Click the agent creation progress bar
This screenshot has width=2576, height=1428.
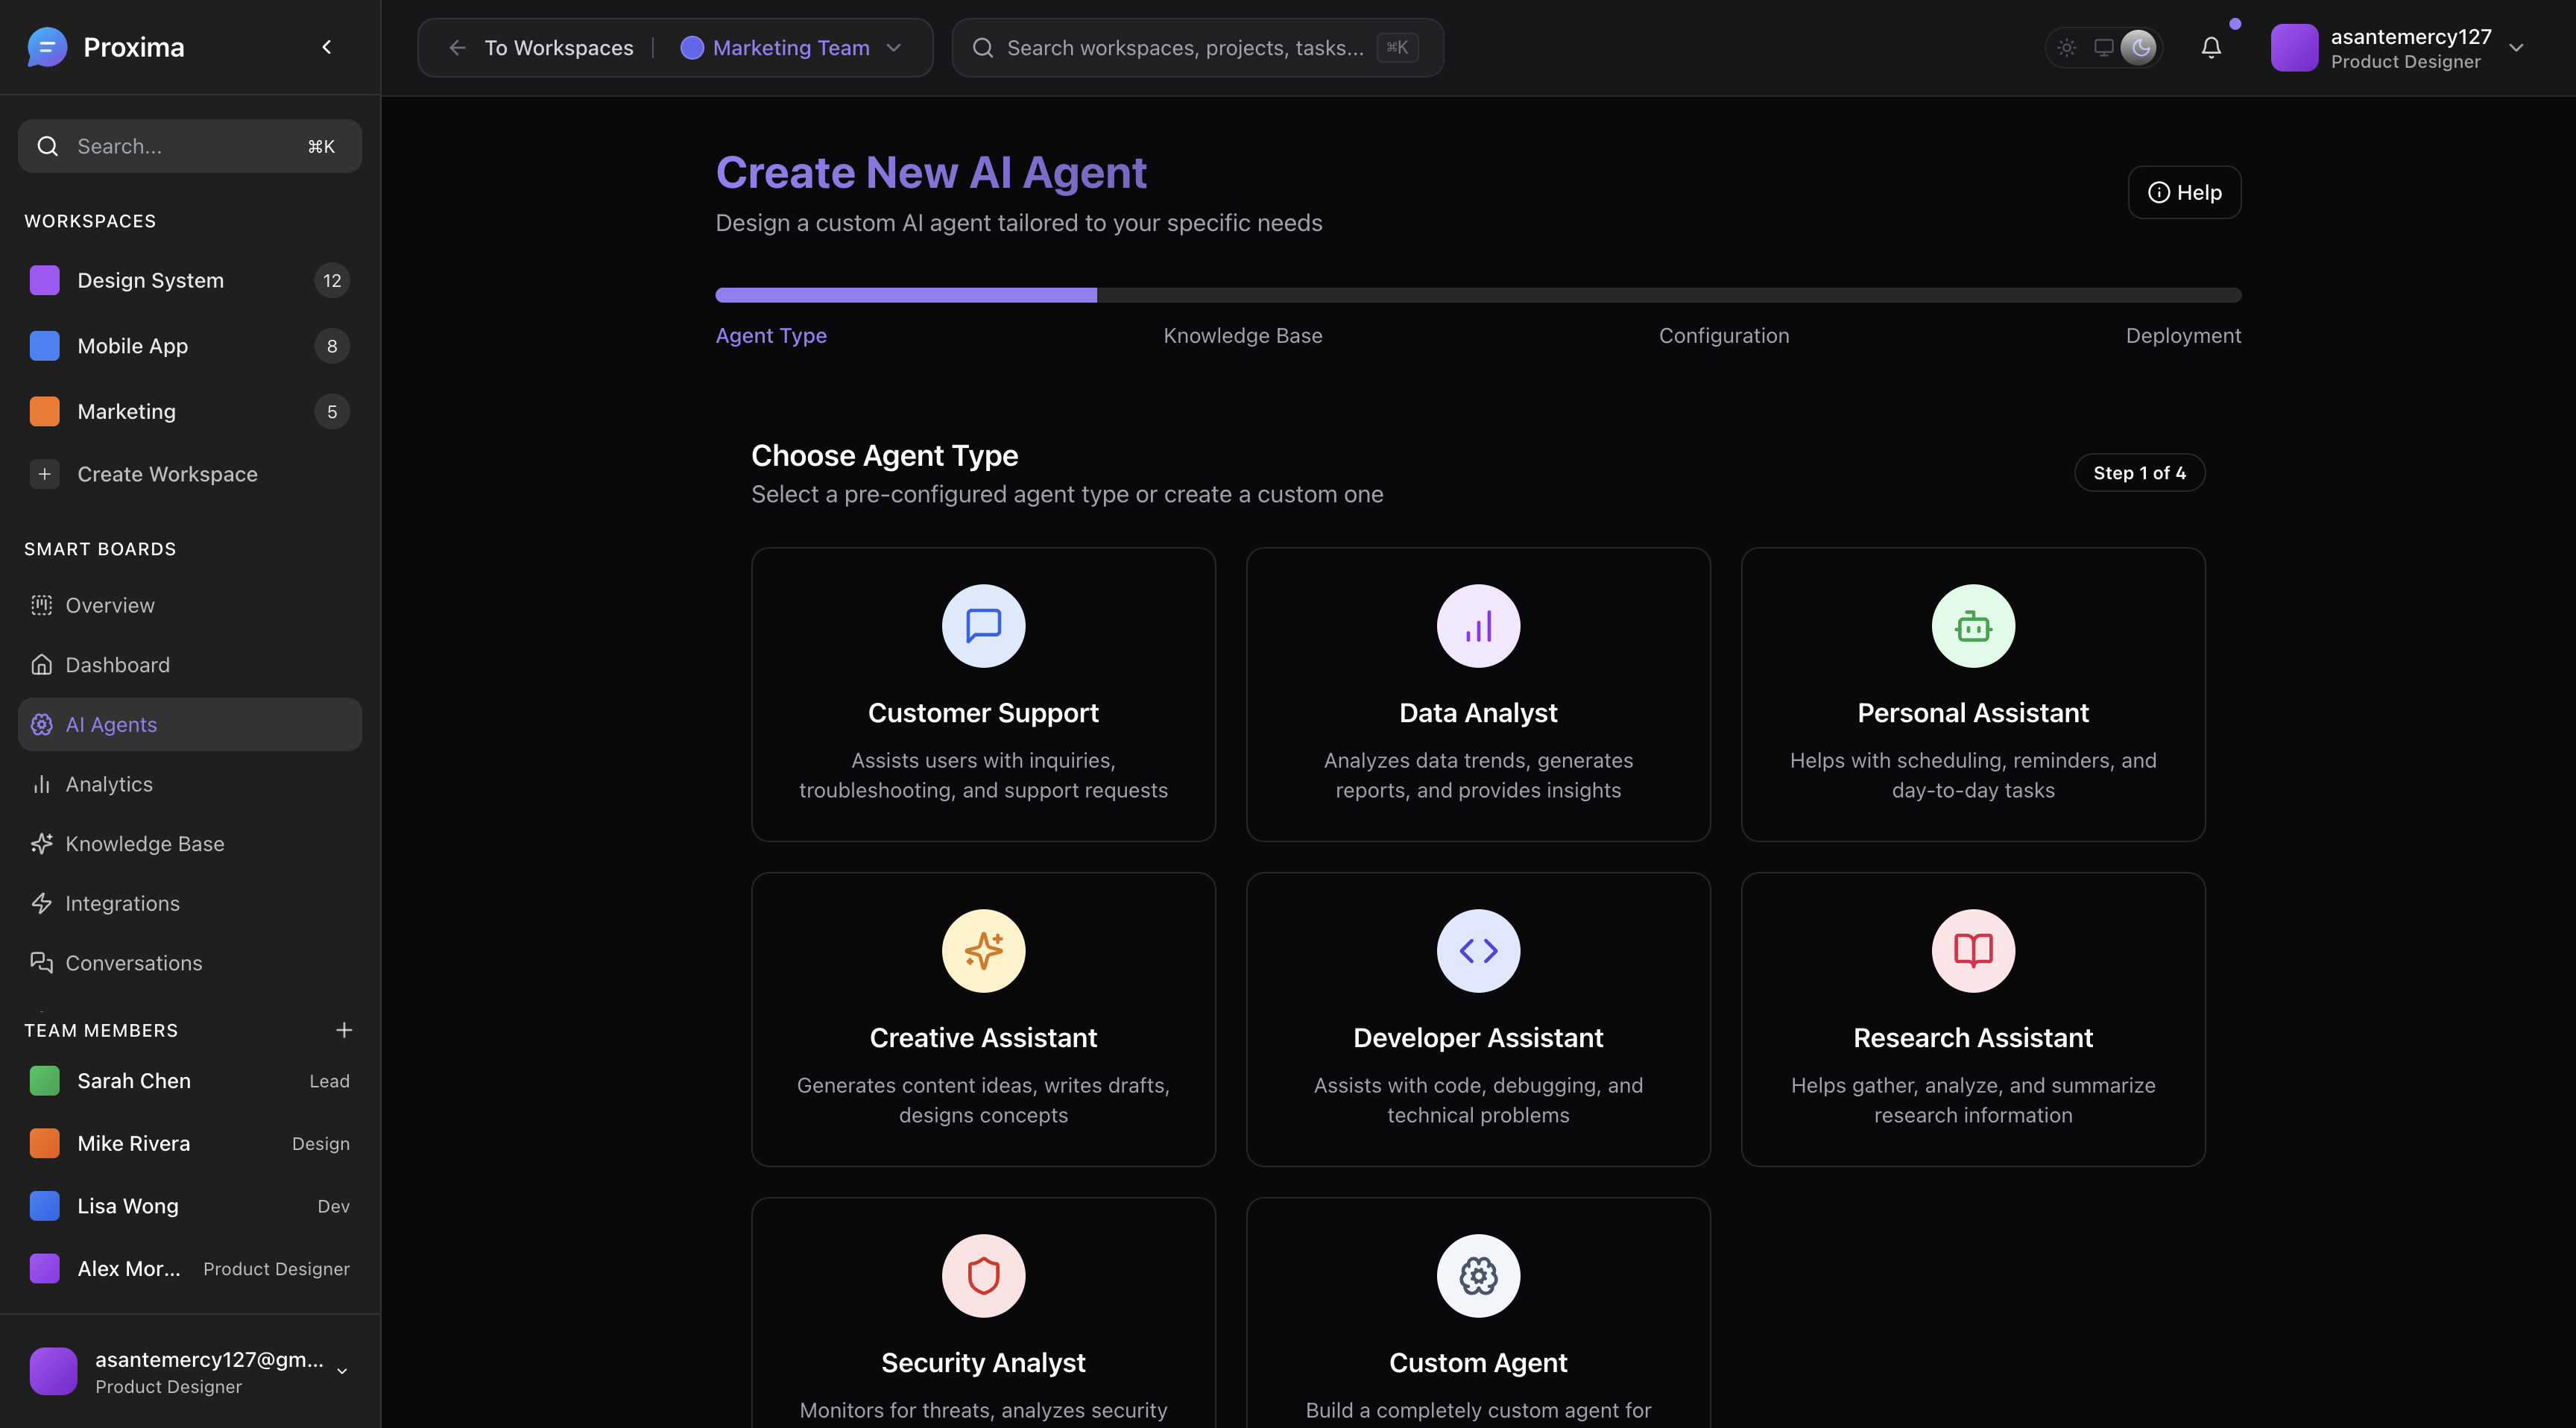(1478, 295)
